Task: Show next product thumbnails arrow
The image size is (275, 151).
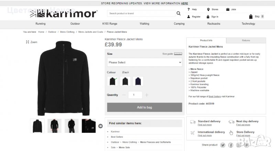Action: (x=100, y=126)
